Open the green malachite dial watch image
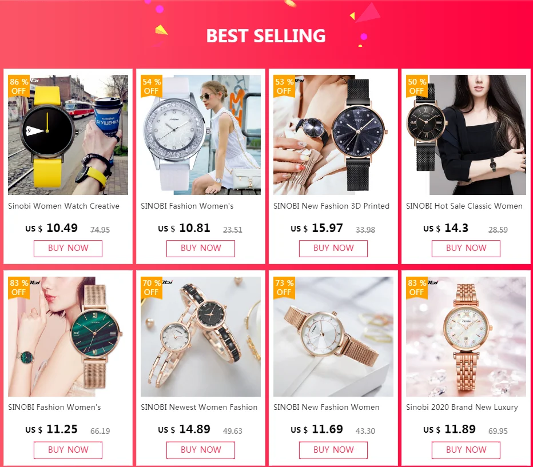This screenshot has width=533, height=467. (x=68, y=337)
